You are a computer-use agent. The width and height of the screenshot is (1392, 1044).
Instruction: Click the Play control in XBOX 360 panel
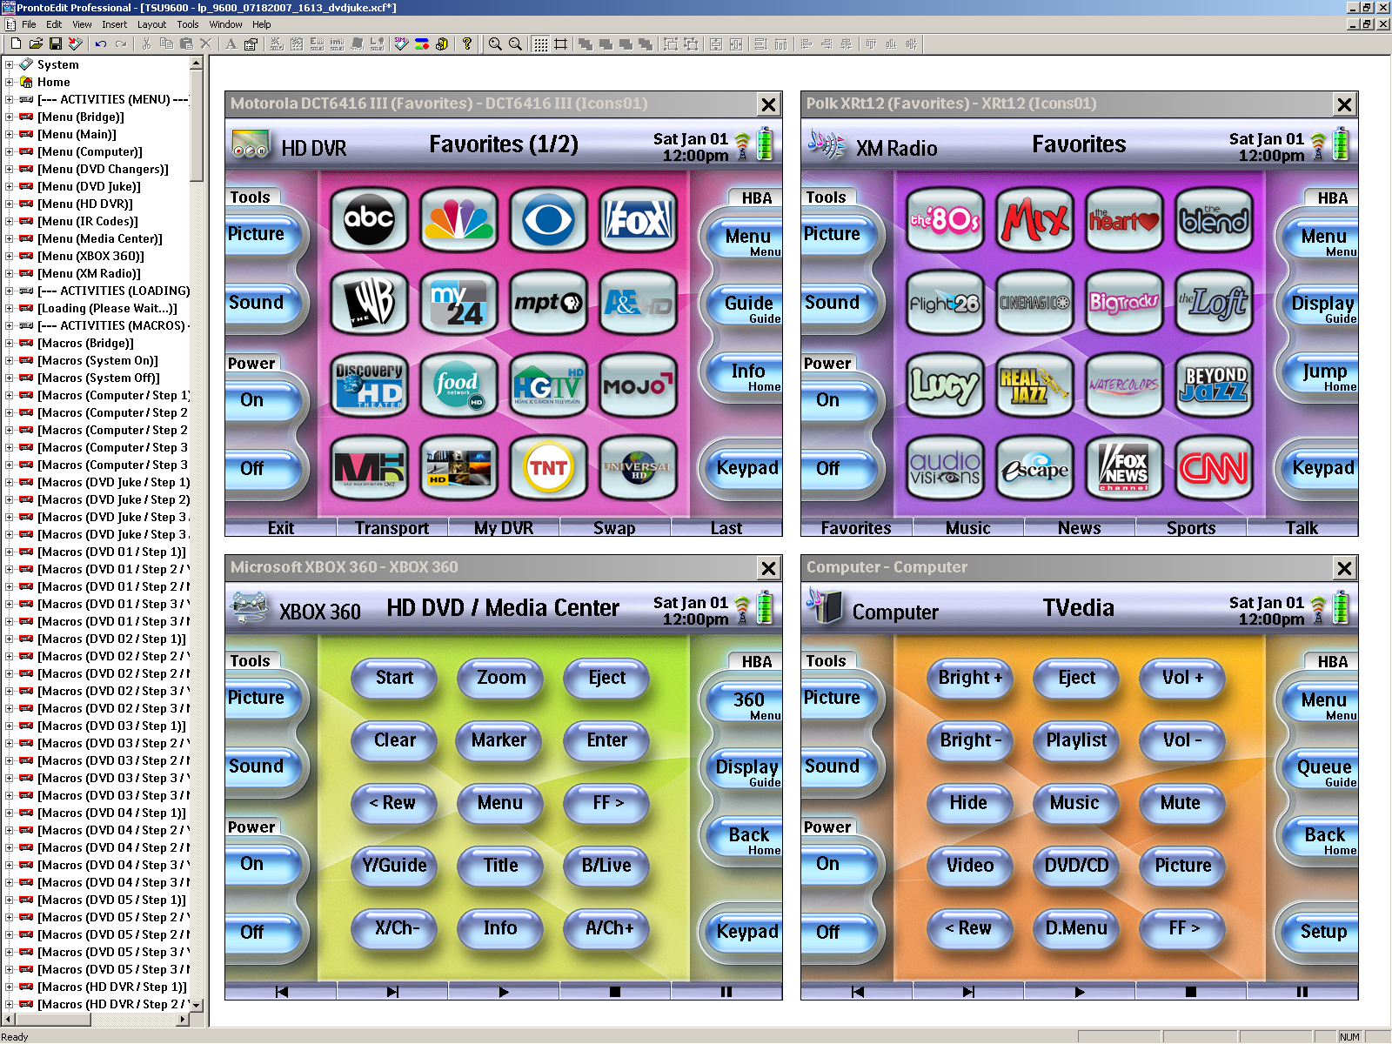[504, 992]
